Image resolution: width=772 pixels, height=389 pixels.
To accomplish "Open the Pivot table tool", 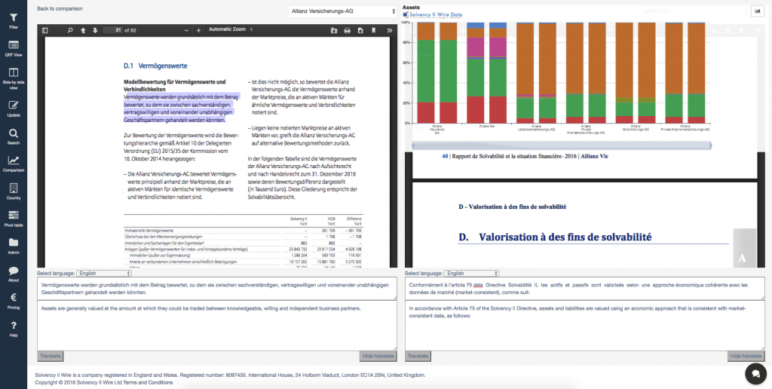I will coord(14,219).
